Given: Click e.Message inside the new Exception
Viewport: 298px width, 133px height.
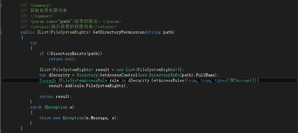Looking at the screenshot, I should tap(96, 118).
